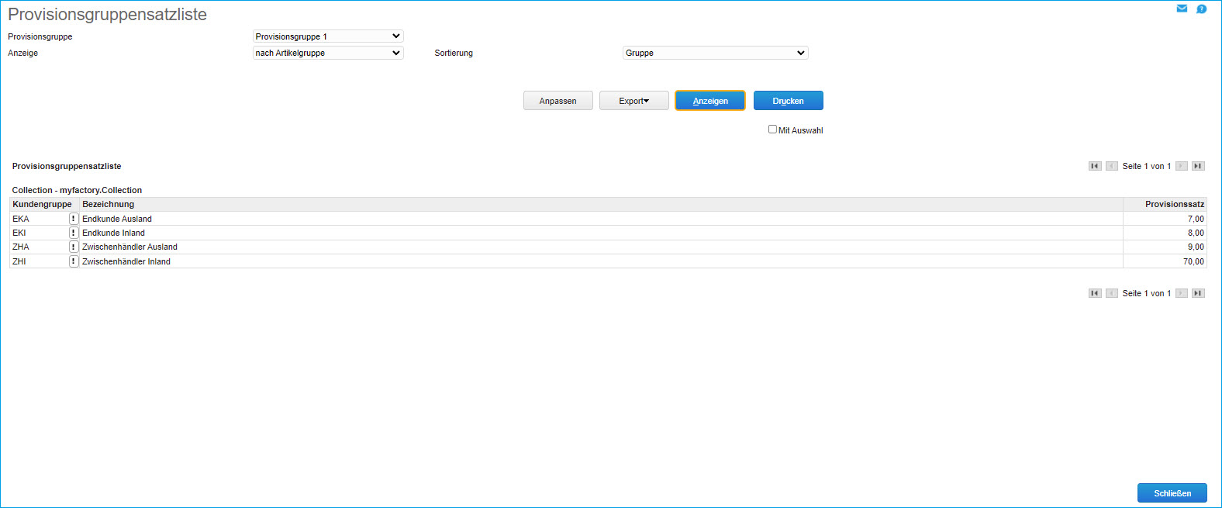Click the 9,00 commission rate value

click(1196, 247)
